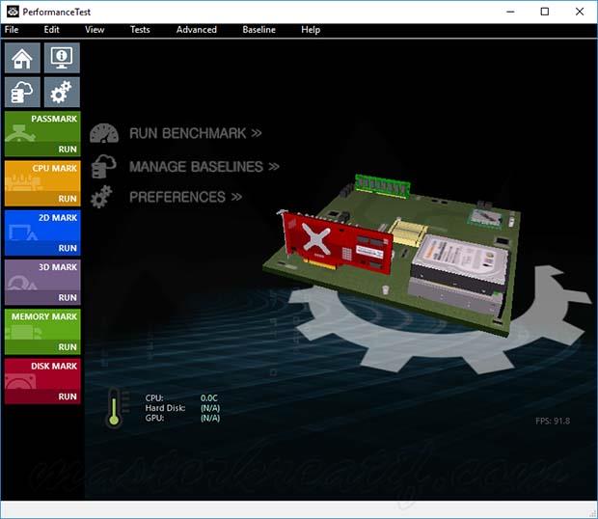Click the PerformanceTest app icon in title bar
The image size is (598, 519).
tap(13, 12)
